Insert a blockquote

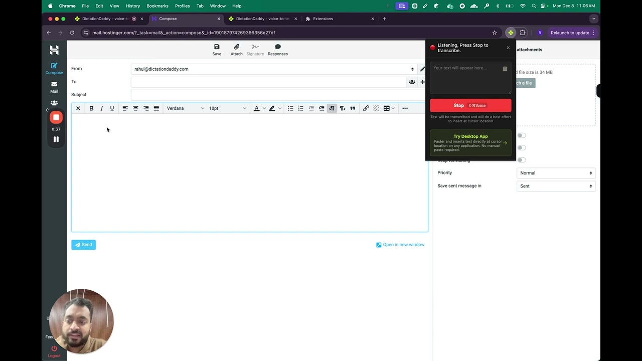point(353,108)
